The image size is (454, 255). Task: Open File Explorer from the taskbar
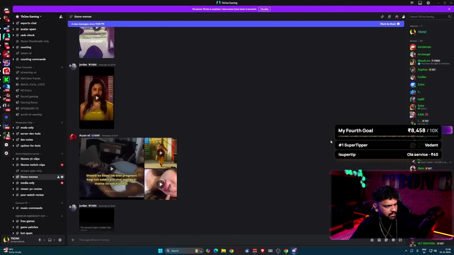[223, 251]
